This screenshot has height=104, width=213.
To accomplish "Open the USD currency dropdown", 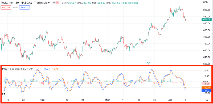I will pyautogui.click(x=206, y=2).
